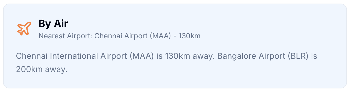The width and height of the screenshot is (350, 92).
Task: Click "Chennai Airport (MAA)" in the subtitle
Action: point(133,36)
